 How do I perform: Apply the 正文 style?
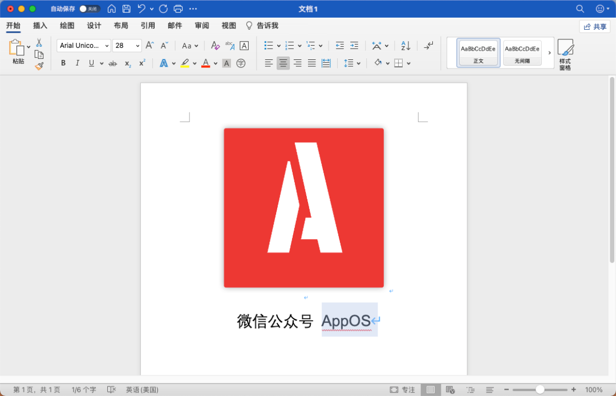(478, 52)
